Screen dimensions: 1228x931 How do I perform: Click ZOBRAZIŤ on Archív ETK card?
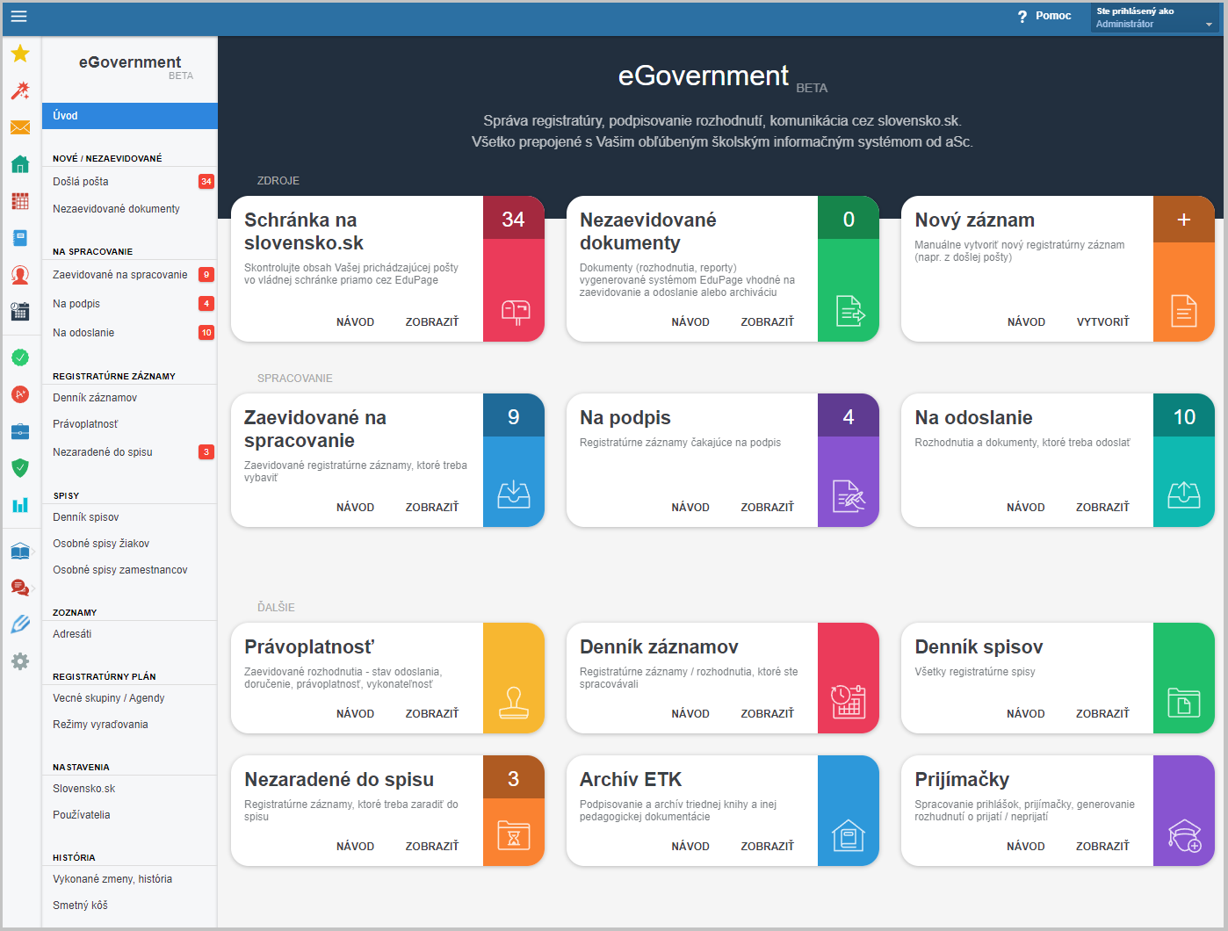point(767,847)
